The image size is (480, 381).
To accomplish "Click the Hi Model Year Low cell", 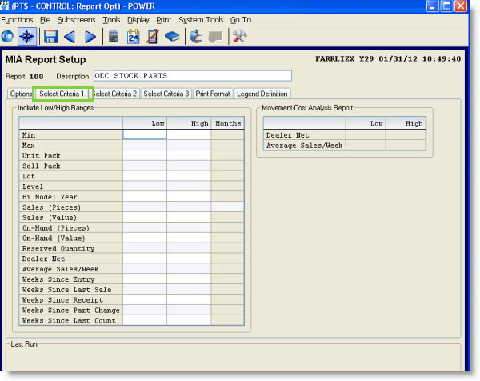I will coord(145,197).
